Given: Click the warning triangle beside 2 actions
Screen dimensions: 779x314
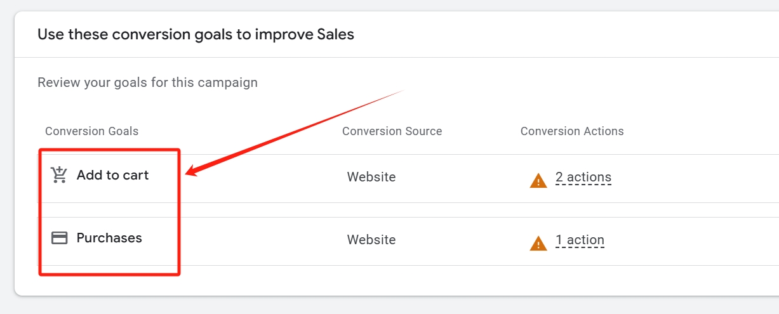Looking at the screenshot, I should tap(538, 181).
